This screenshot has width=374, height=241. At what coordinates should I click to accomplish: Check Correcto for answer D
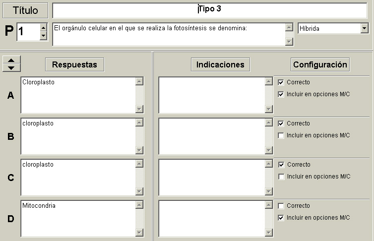(x=281, y=206)
